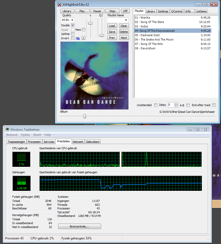Viewport: 221px width, 244px height.
Task: Click the Delay number field
Action: pos(171,105)
